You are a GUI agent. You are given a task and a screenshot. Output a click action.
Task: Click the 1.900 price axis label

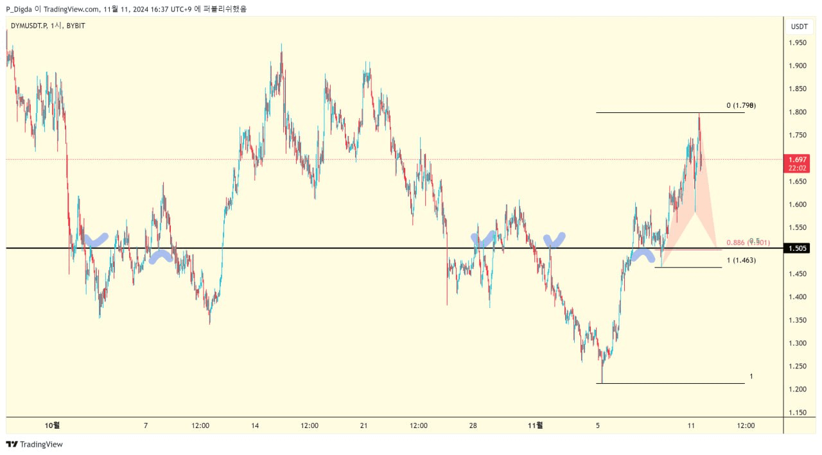click(798, 66)
